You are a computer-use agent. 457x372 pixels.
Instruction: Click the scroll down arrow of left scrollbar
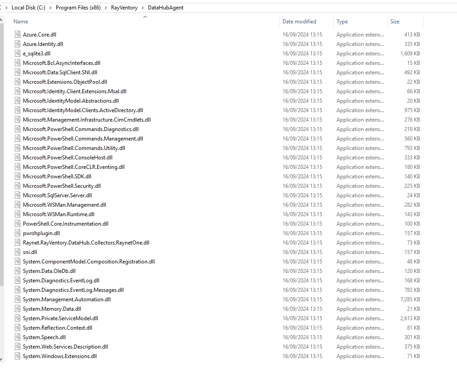[1, 359]
